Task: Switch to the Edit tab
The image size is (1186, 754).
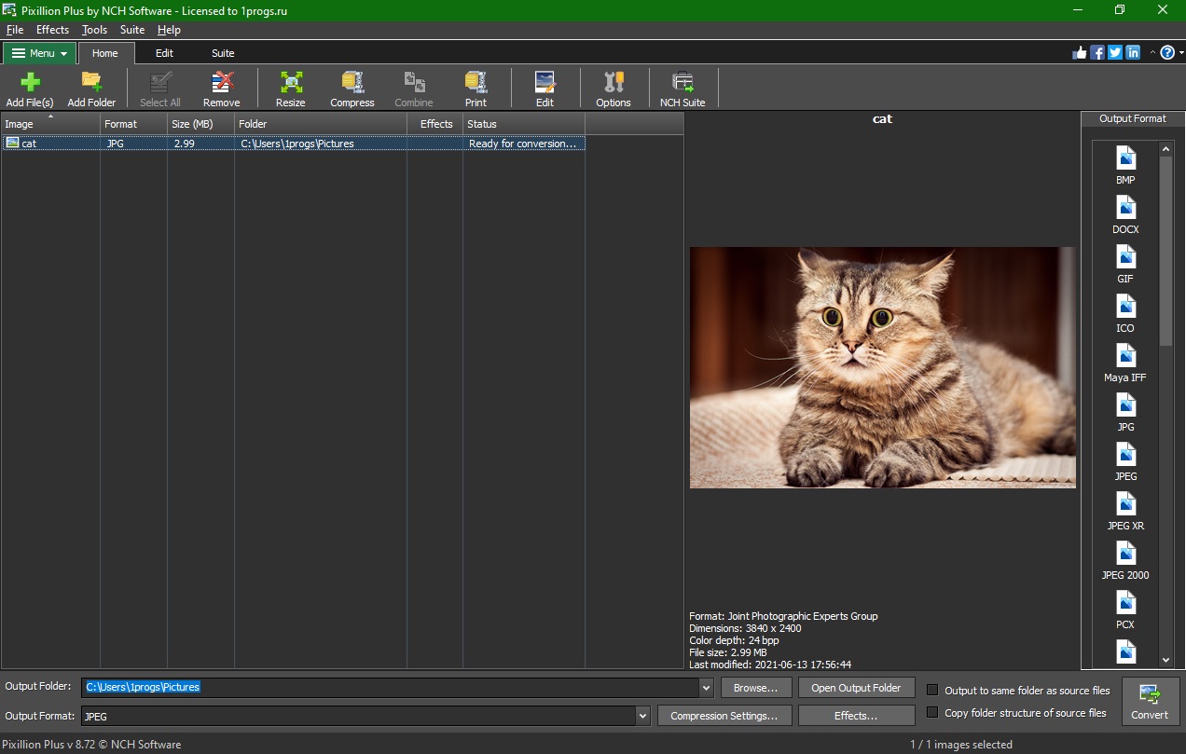Action: pyautogui.click(x=164, y=53)
